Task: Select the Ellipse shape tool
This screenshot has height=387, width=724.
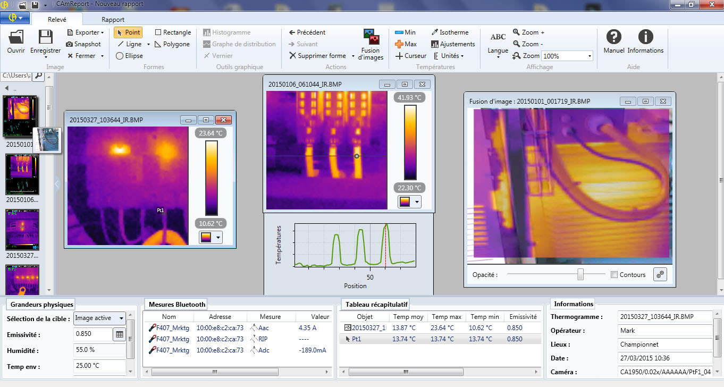Action: (129, 56)
